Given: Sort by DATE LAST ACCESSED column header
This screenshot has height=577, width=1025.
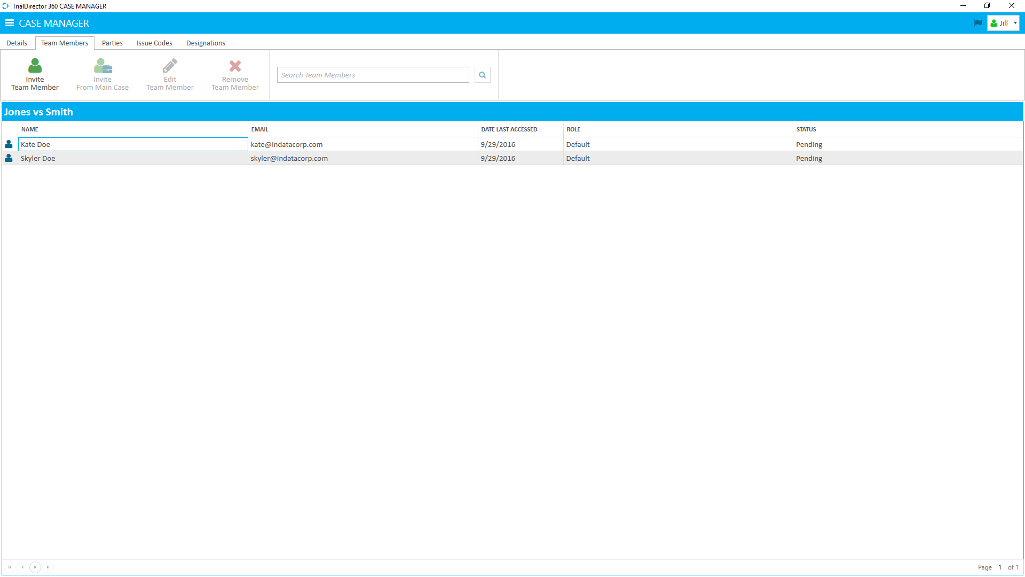Looking at the screenshot, I should pos(521,129).
